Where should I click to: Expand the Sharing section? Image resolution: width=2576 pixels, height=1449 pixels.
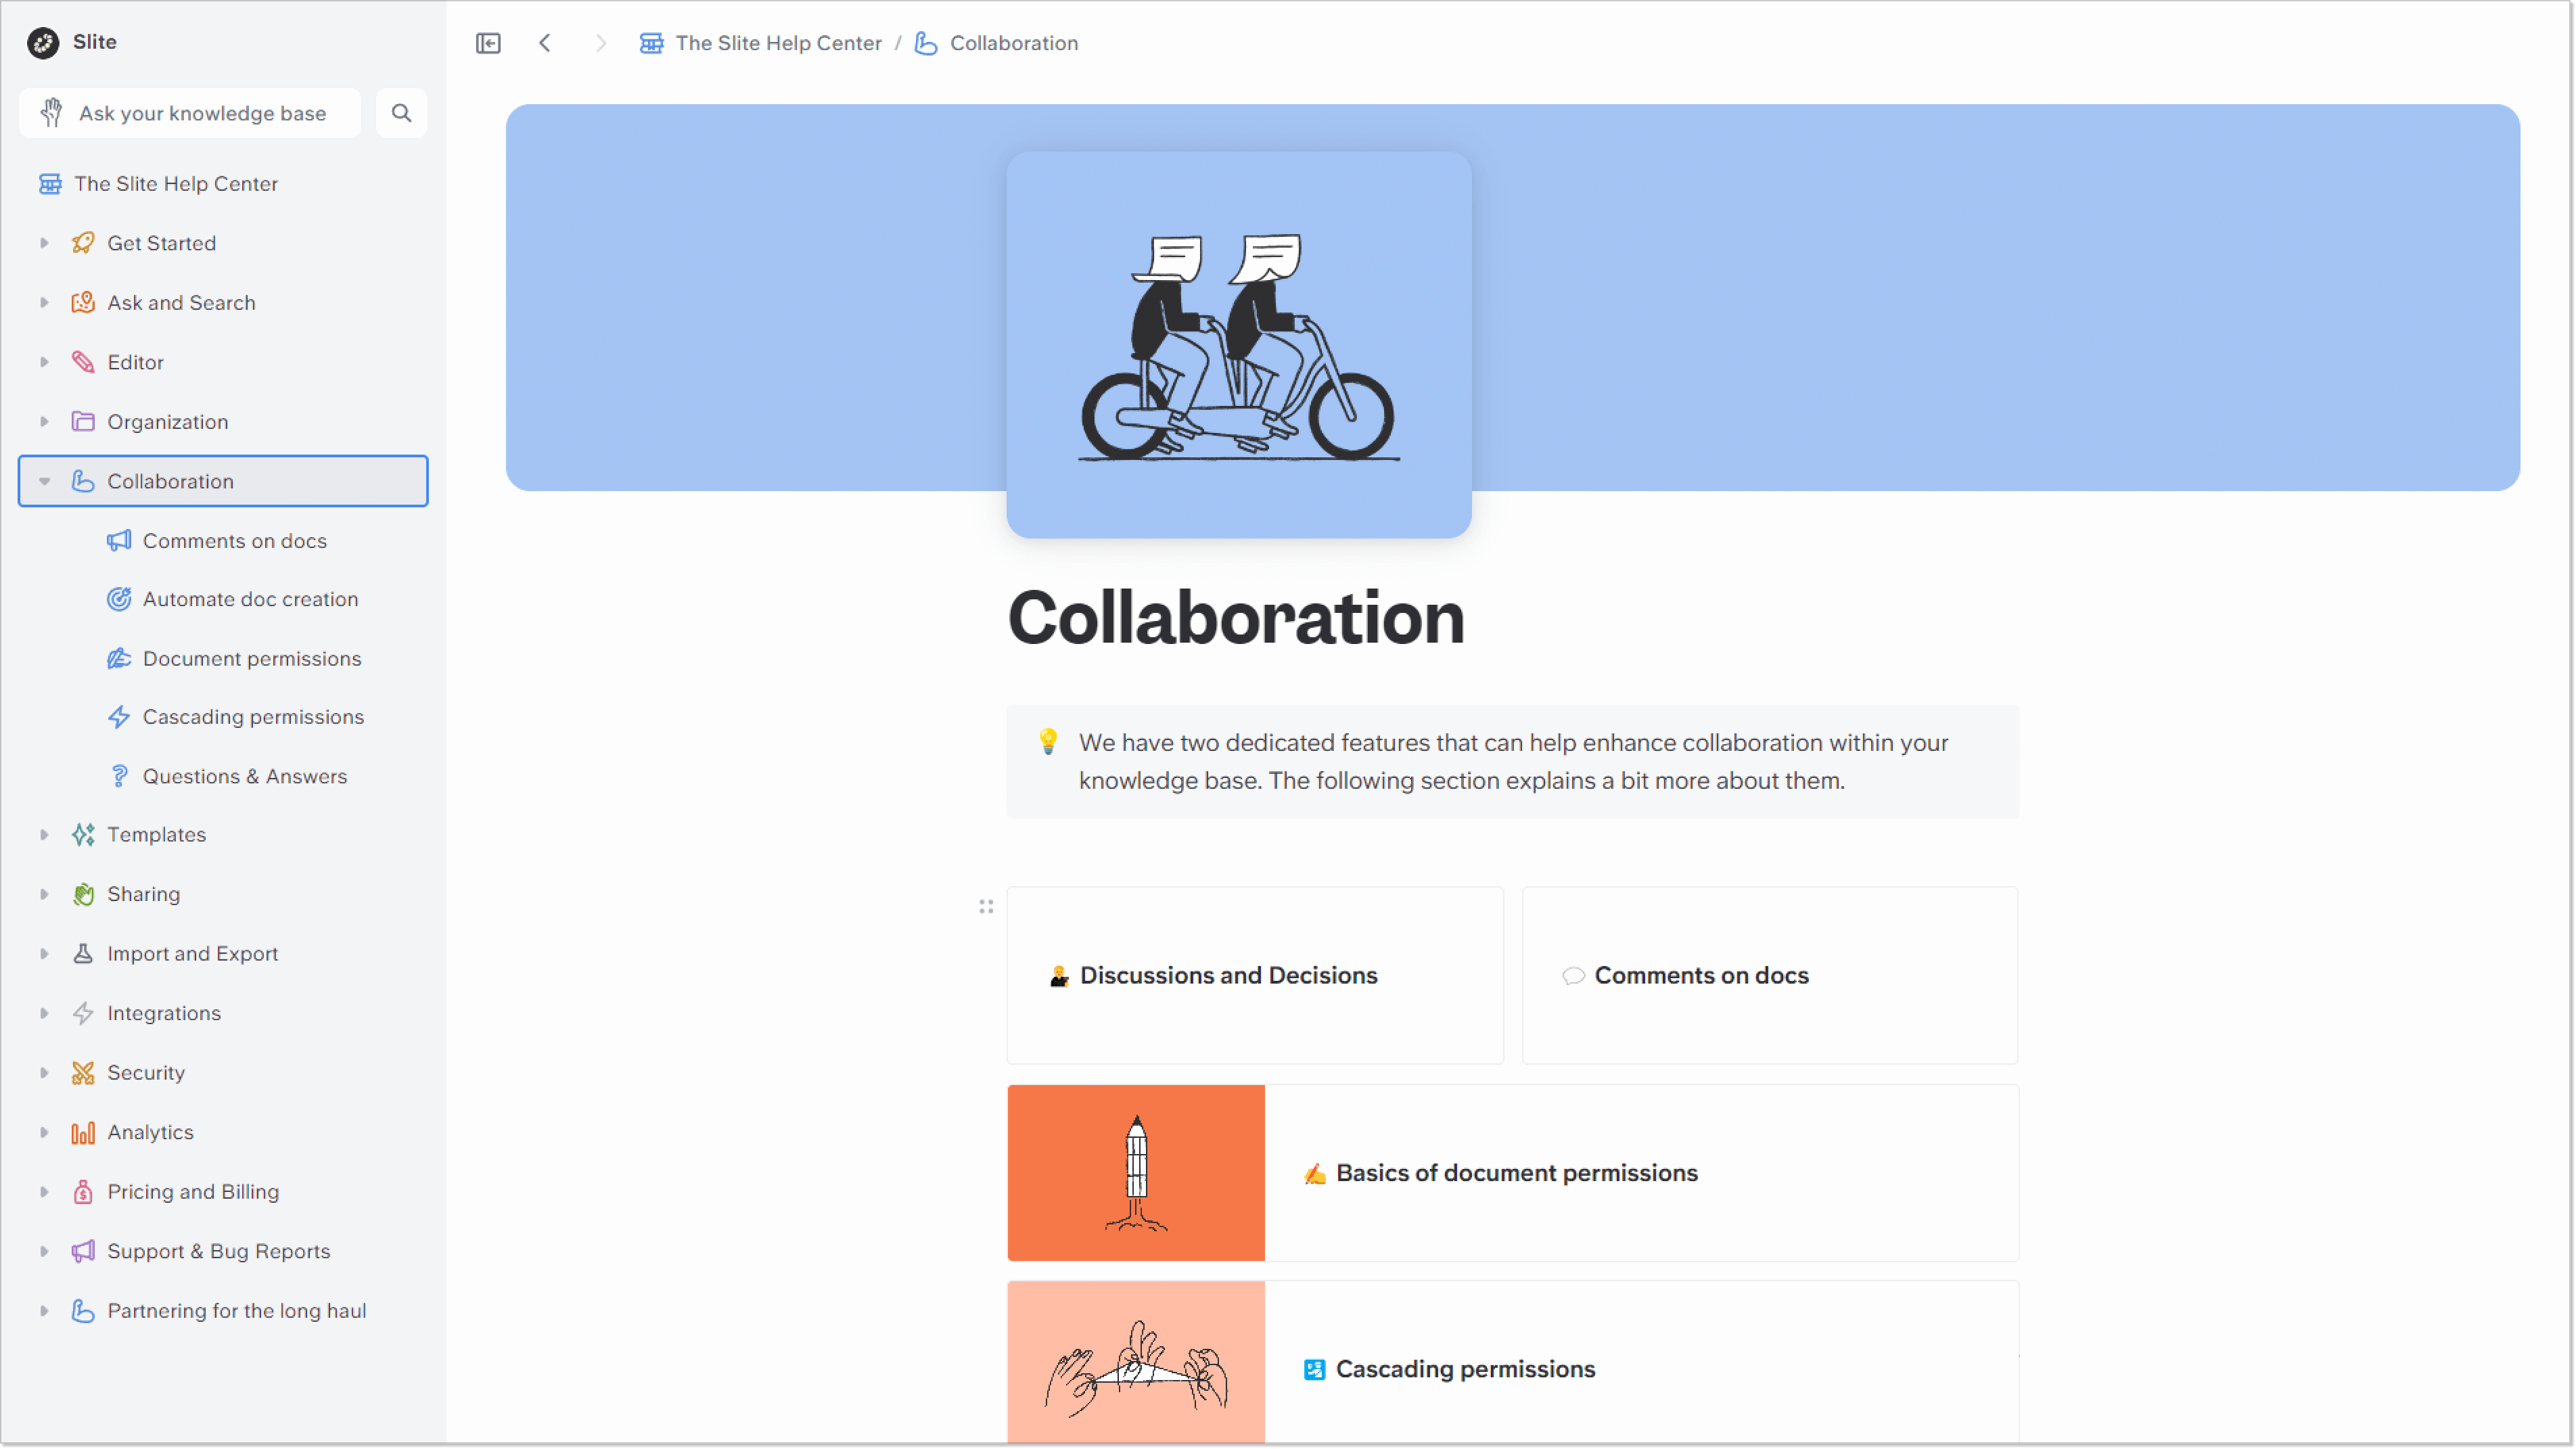pyautogui.click(x=43, y=894)
